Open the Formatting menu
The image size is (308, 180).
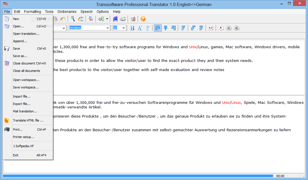pos(32,11)
